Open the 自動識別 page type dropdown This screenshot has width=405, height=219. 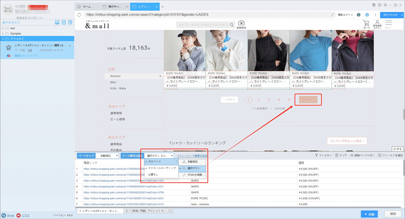click(107, 156)
